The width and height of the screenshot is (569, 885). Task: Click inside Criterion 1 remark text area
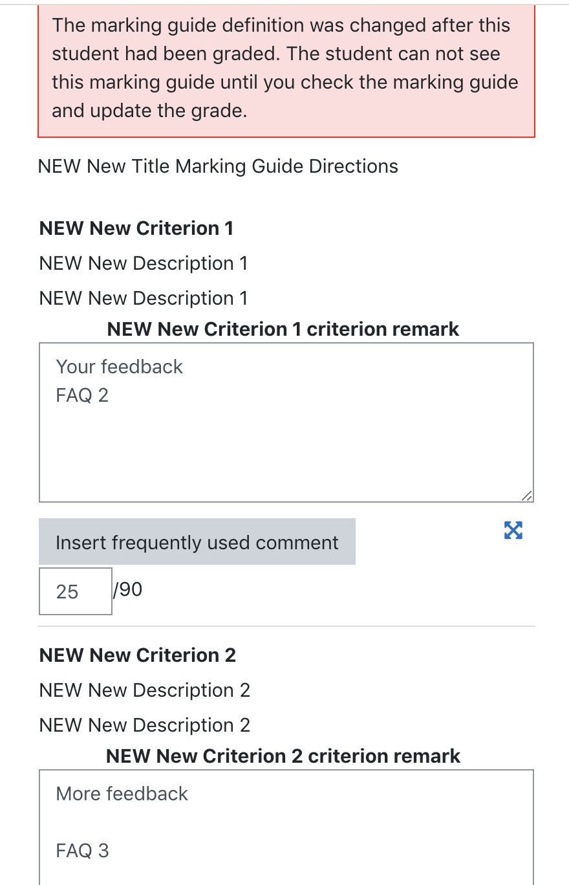coord(286,422)
